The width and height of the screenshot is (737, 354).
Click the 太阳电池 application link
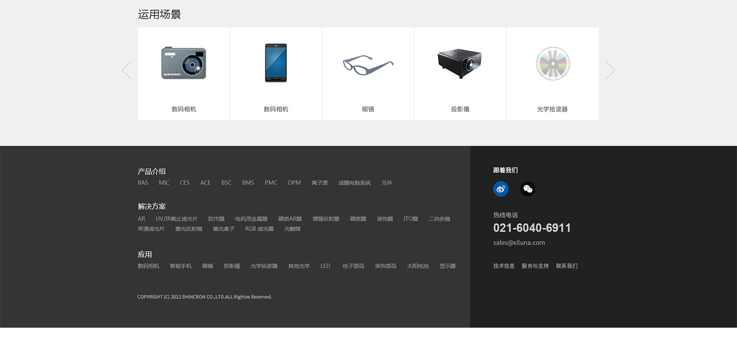pos(417,266)
